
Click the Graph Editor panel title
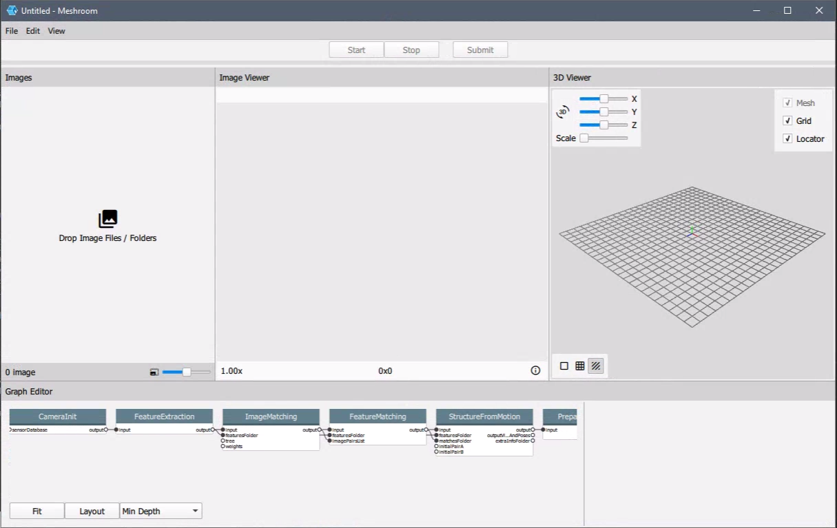pyautogui.click(x=29, y=392)
